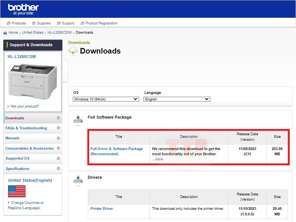Open the Products menu in top navigation
296x222 pixels.
click(16, 23)
